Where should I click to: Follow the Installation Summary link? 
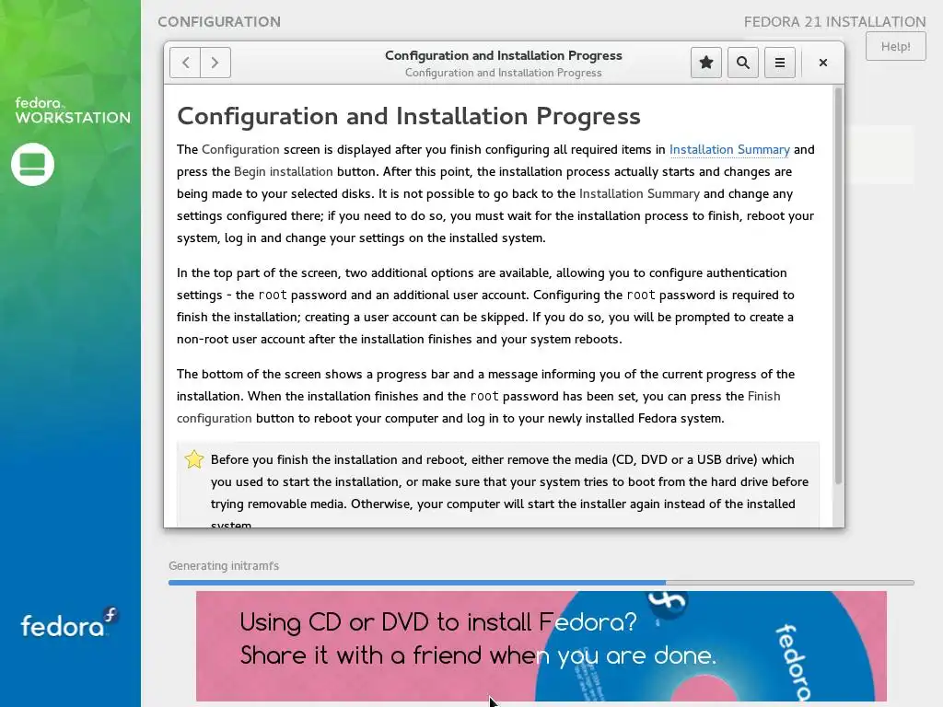click(729, 149)
